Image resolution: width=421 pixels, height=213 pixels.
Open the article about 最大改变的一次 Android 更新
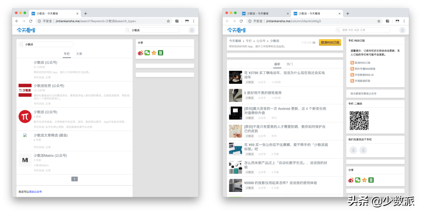285,111
